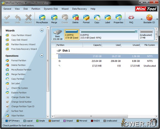Select Surface Test operation
The width and height of the screenshot is (160, 129).
point(17,111)
